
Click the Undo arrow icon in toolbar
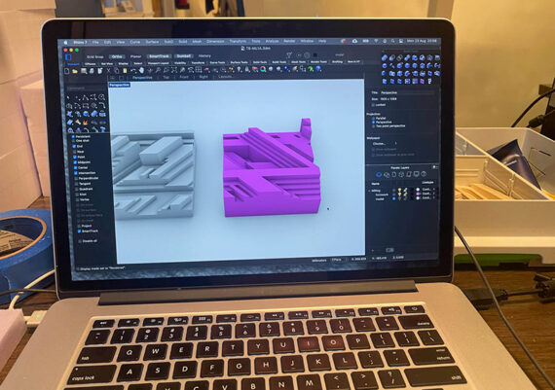(x=133, y=71)
